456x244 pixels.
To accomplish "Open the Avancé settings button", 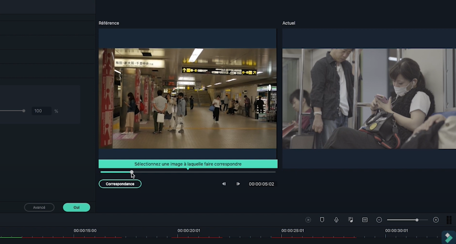I will tap(39, 207).
